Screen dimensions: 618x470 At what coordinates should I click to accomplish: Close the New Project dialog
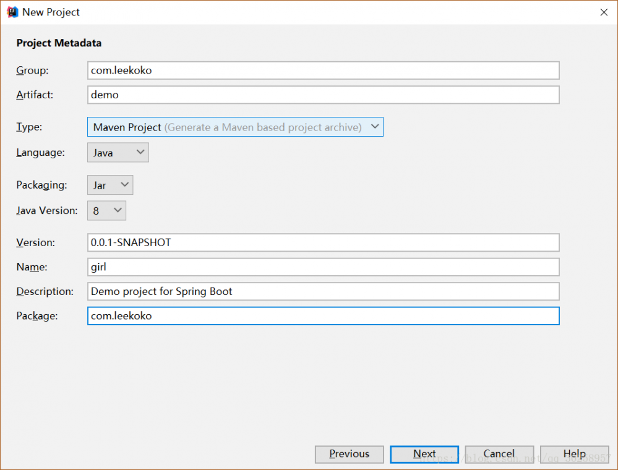(x=604, y=12)
